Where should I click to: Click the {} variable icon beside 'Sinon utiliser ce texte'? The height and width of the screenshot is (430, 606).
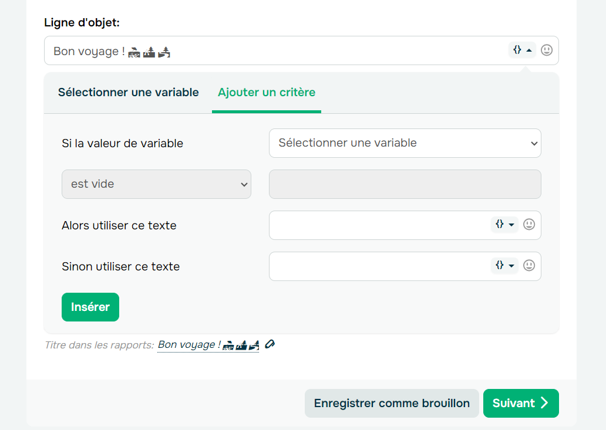pyautogui.click(x=500, y=266)
